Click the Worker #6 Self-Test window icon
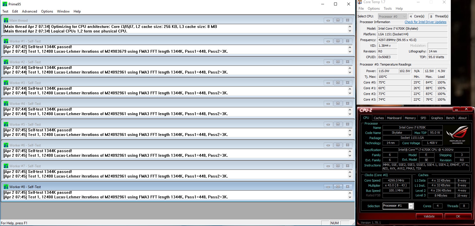 point(6,145)
